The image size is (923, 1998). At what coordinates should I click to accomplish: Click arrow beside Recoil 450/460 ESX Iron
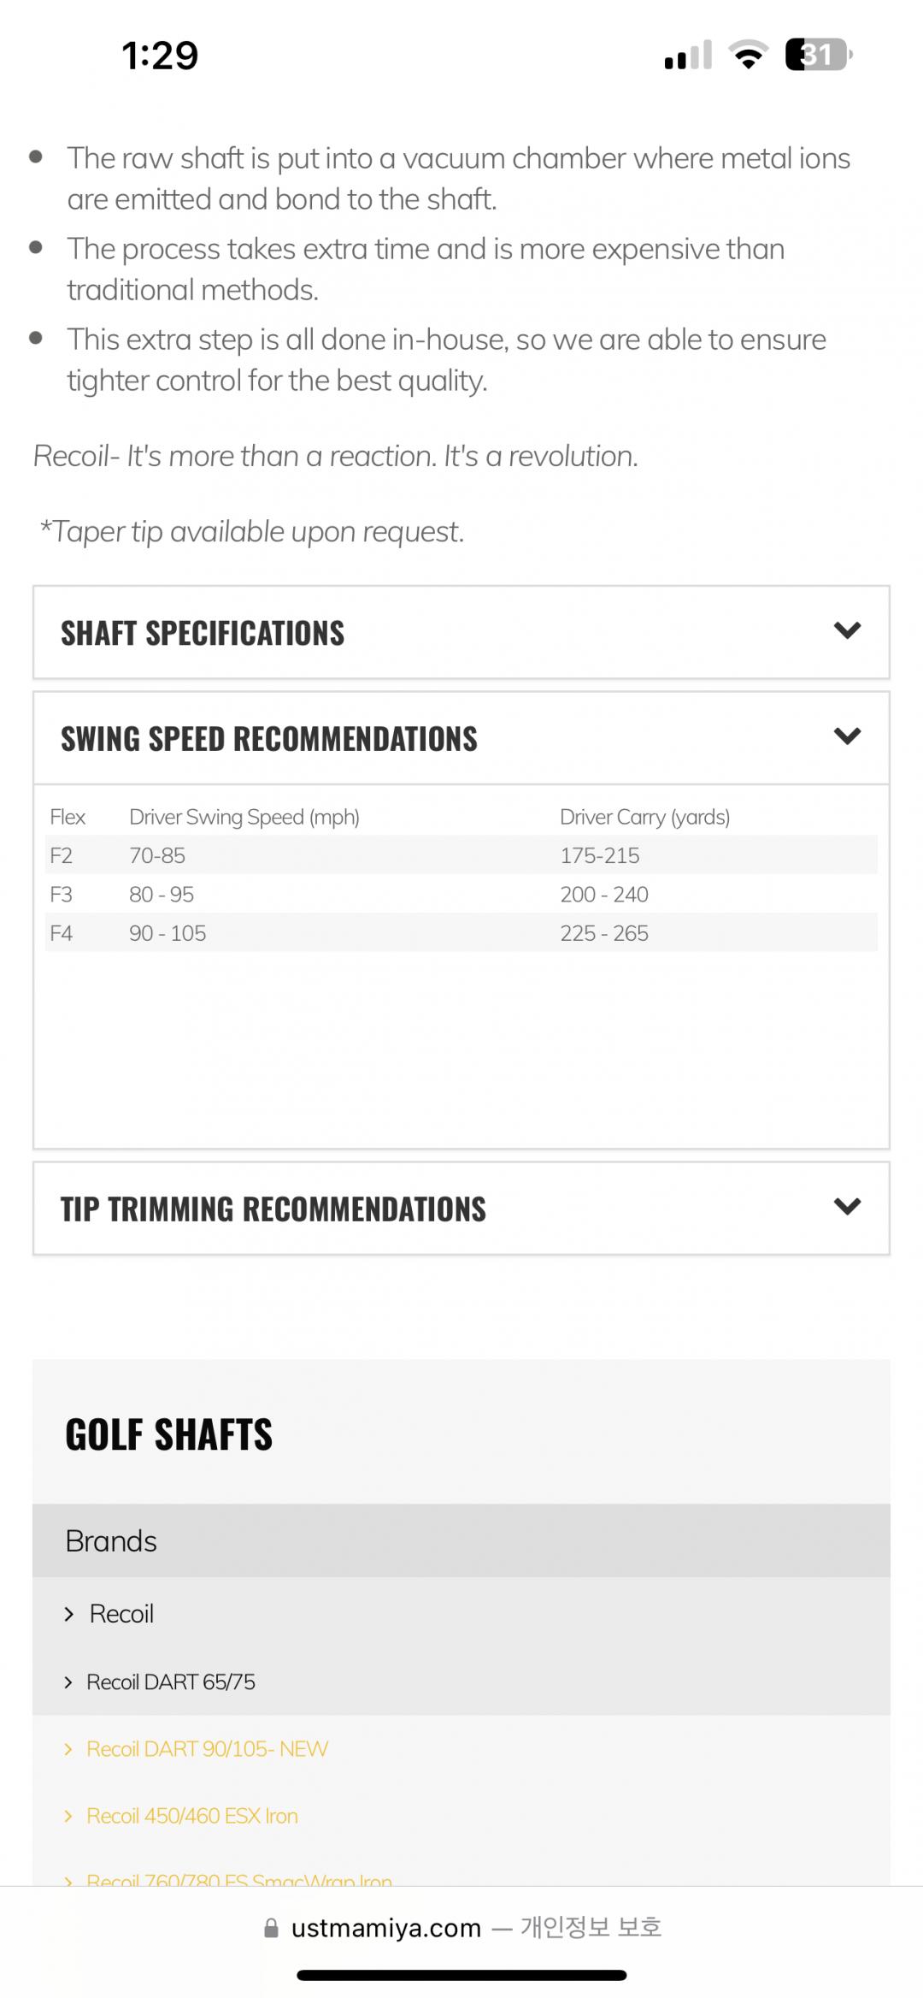[x=69, y=1816]
